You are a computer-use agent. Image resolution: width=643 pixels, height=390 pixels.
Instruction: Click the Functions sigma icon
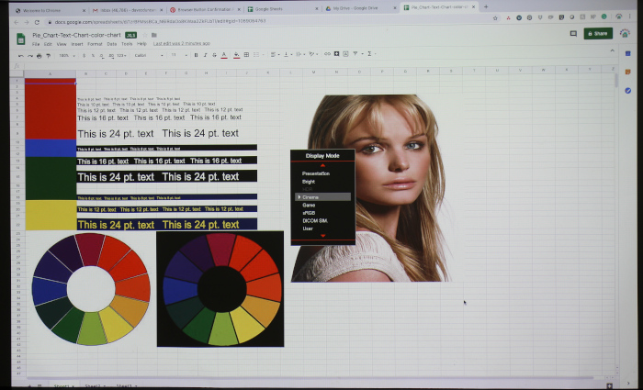click(x=370, y=55)
